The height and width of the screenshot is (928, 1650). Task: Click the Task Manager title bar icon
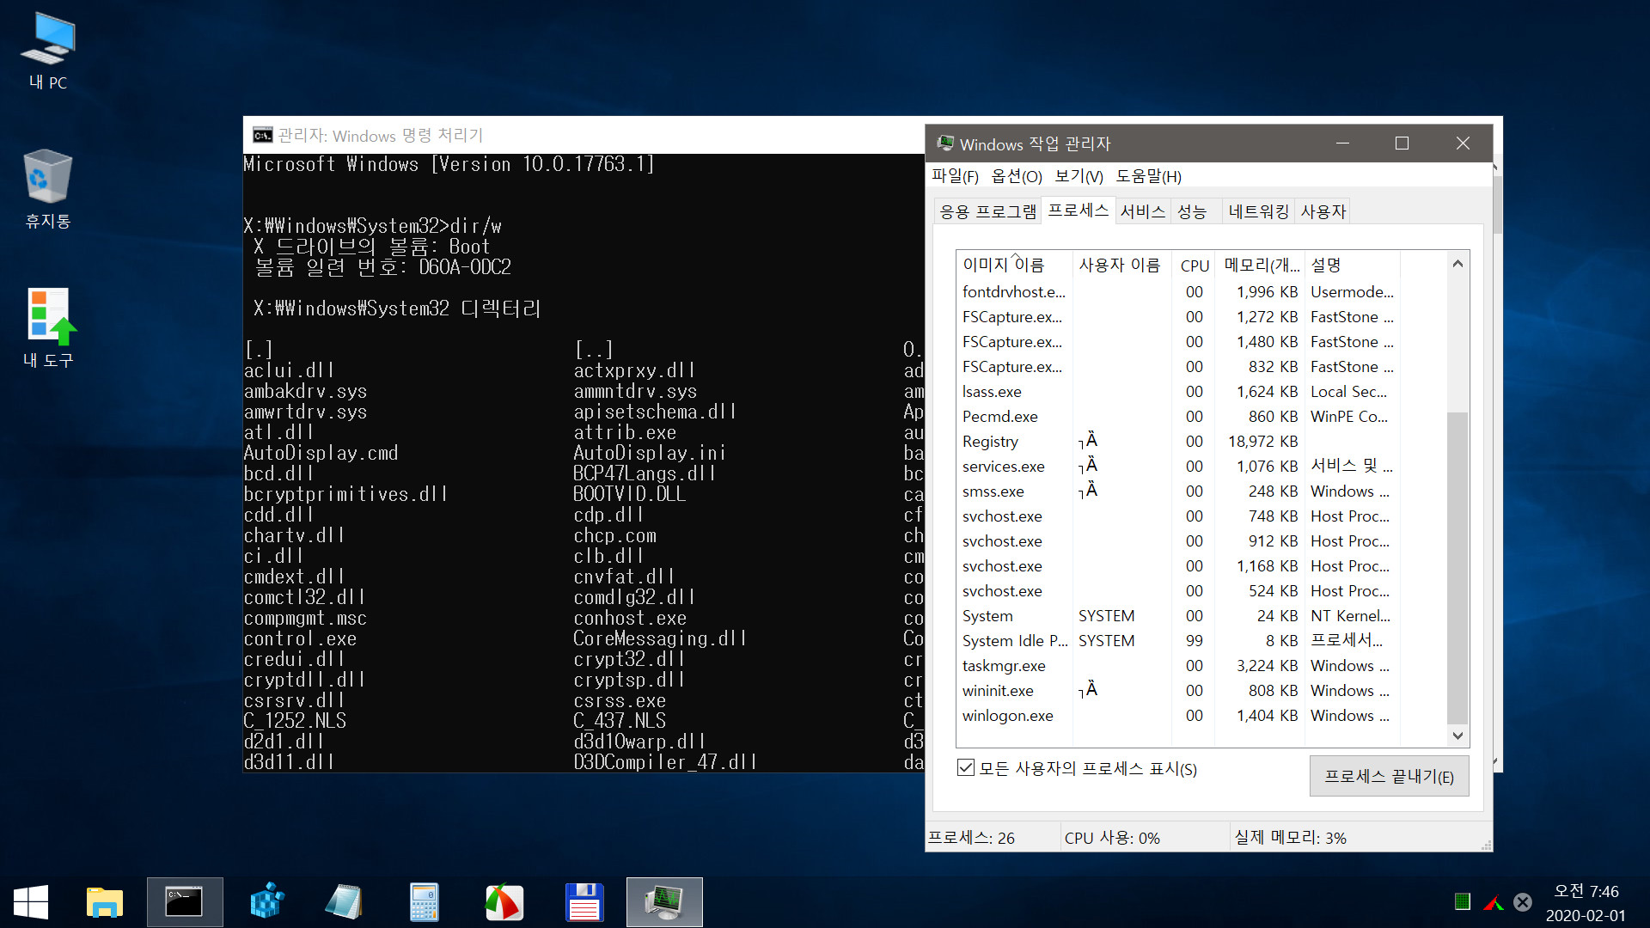pyautogui.click(x=945, y=143)
